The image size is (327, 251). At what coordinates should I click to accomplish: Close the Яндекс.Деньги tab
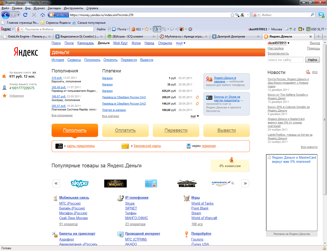(311, 36)
